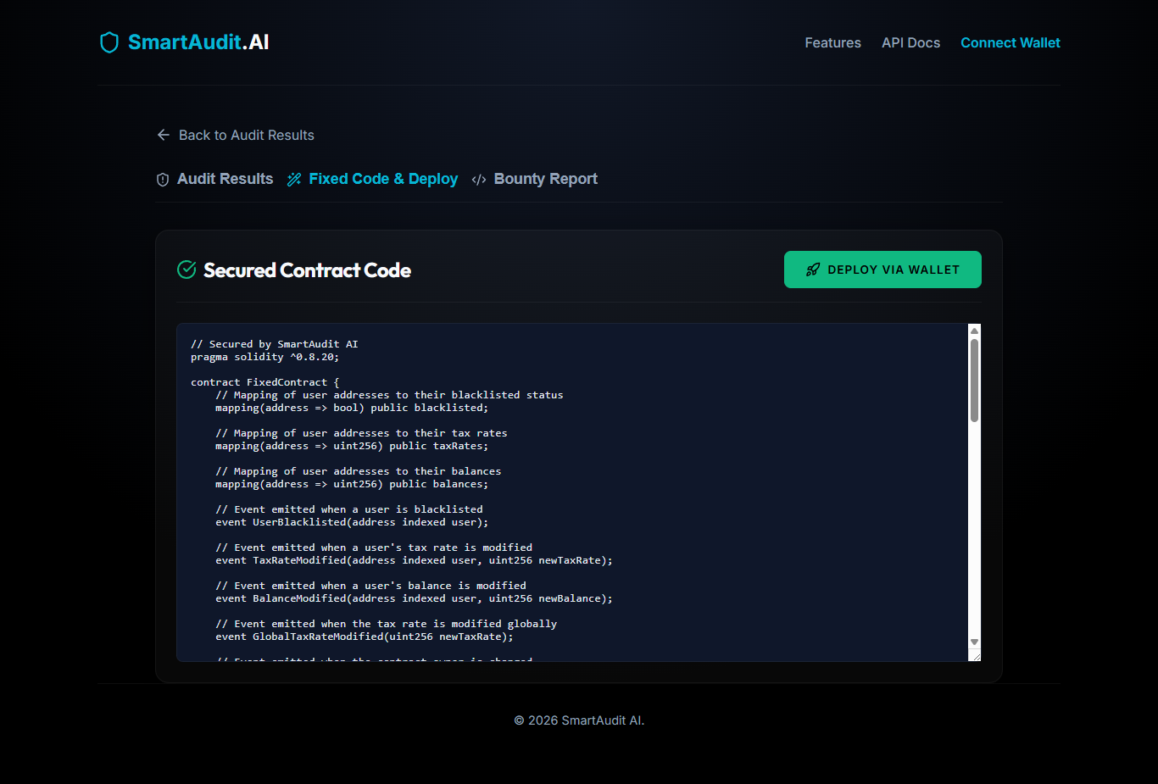Open the Features navigation link
The height and width of the screenshot is (784, 1158).
(x=832, y=42)
